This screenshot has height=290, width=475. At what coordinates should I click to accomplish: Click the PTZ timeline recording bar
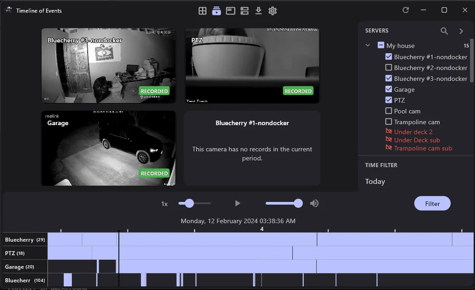click(260, 253)
